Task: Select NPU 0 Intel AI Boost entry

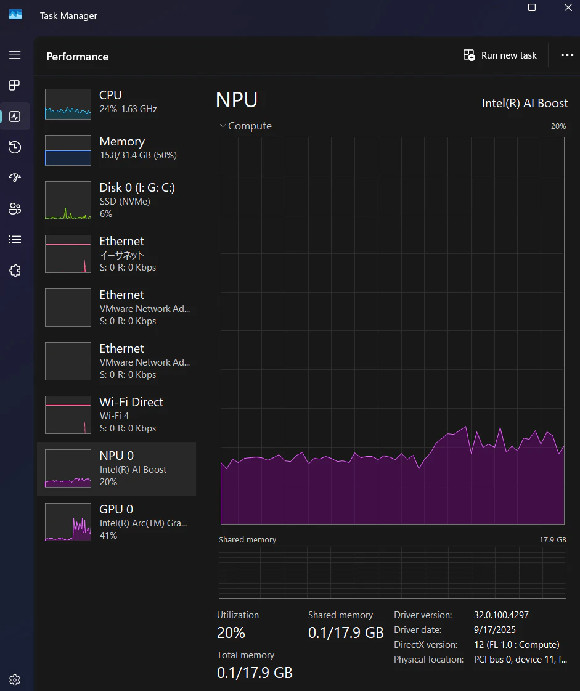Action: pyautogui.click(x=116, y=468)
